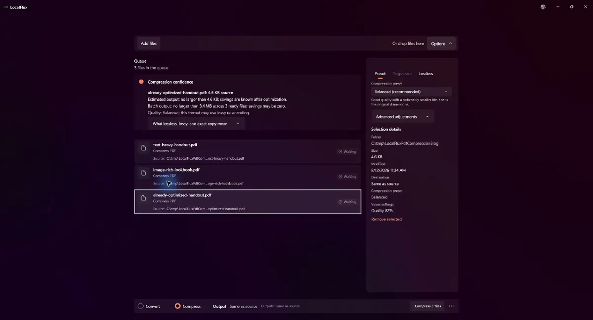This screenshot has width=593, height=320.
Task: Click the Or drop files here area
Action: [x=408, y=44]
